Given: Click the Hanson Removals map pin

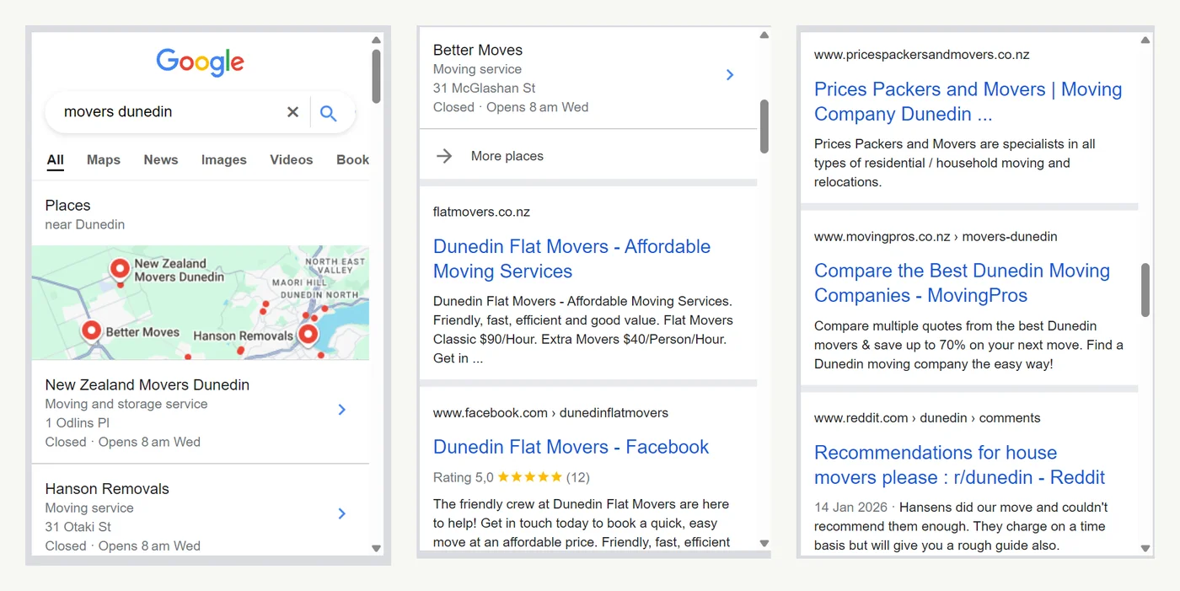Looking at the screenshot, I should [x=308, y=336].
